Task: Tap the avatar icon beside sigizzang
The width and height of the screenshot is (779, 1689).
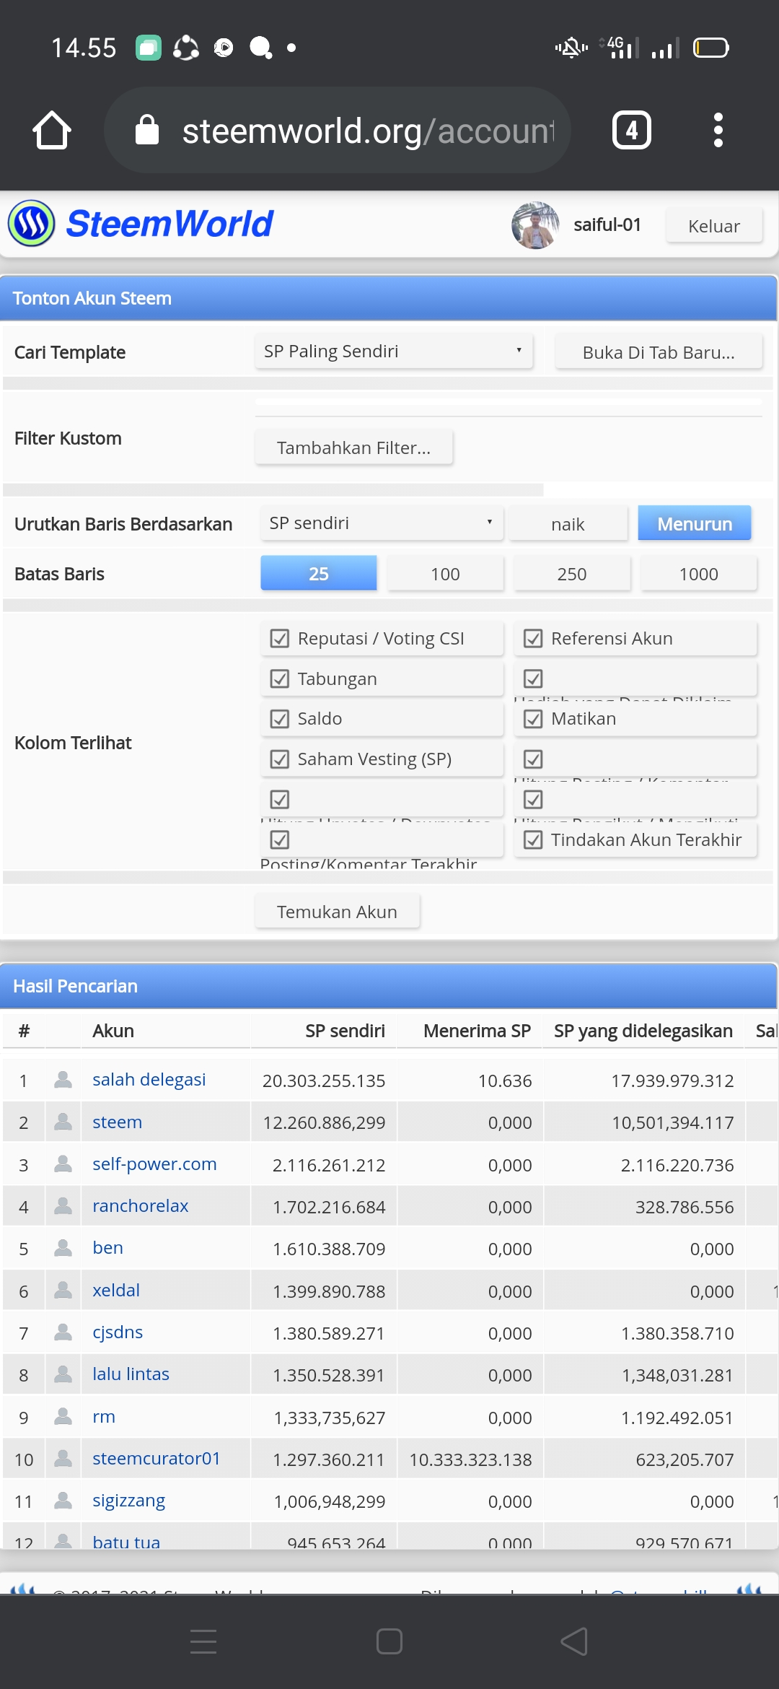Action: (x=63, y=1501)
